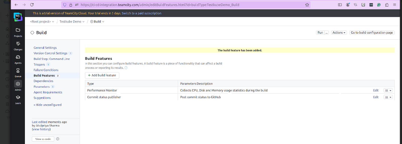Open browser account profile icon

tap(348, 5)
